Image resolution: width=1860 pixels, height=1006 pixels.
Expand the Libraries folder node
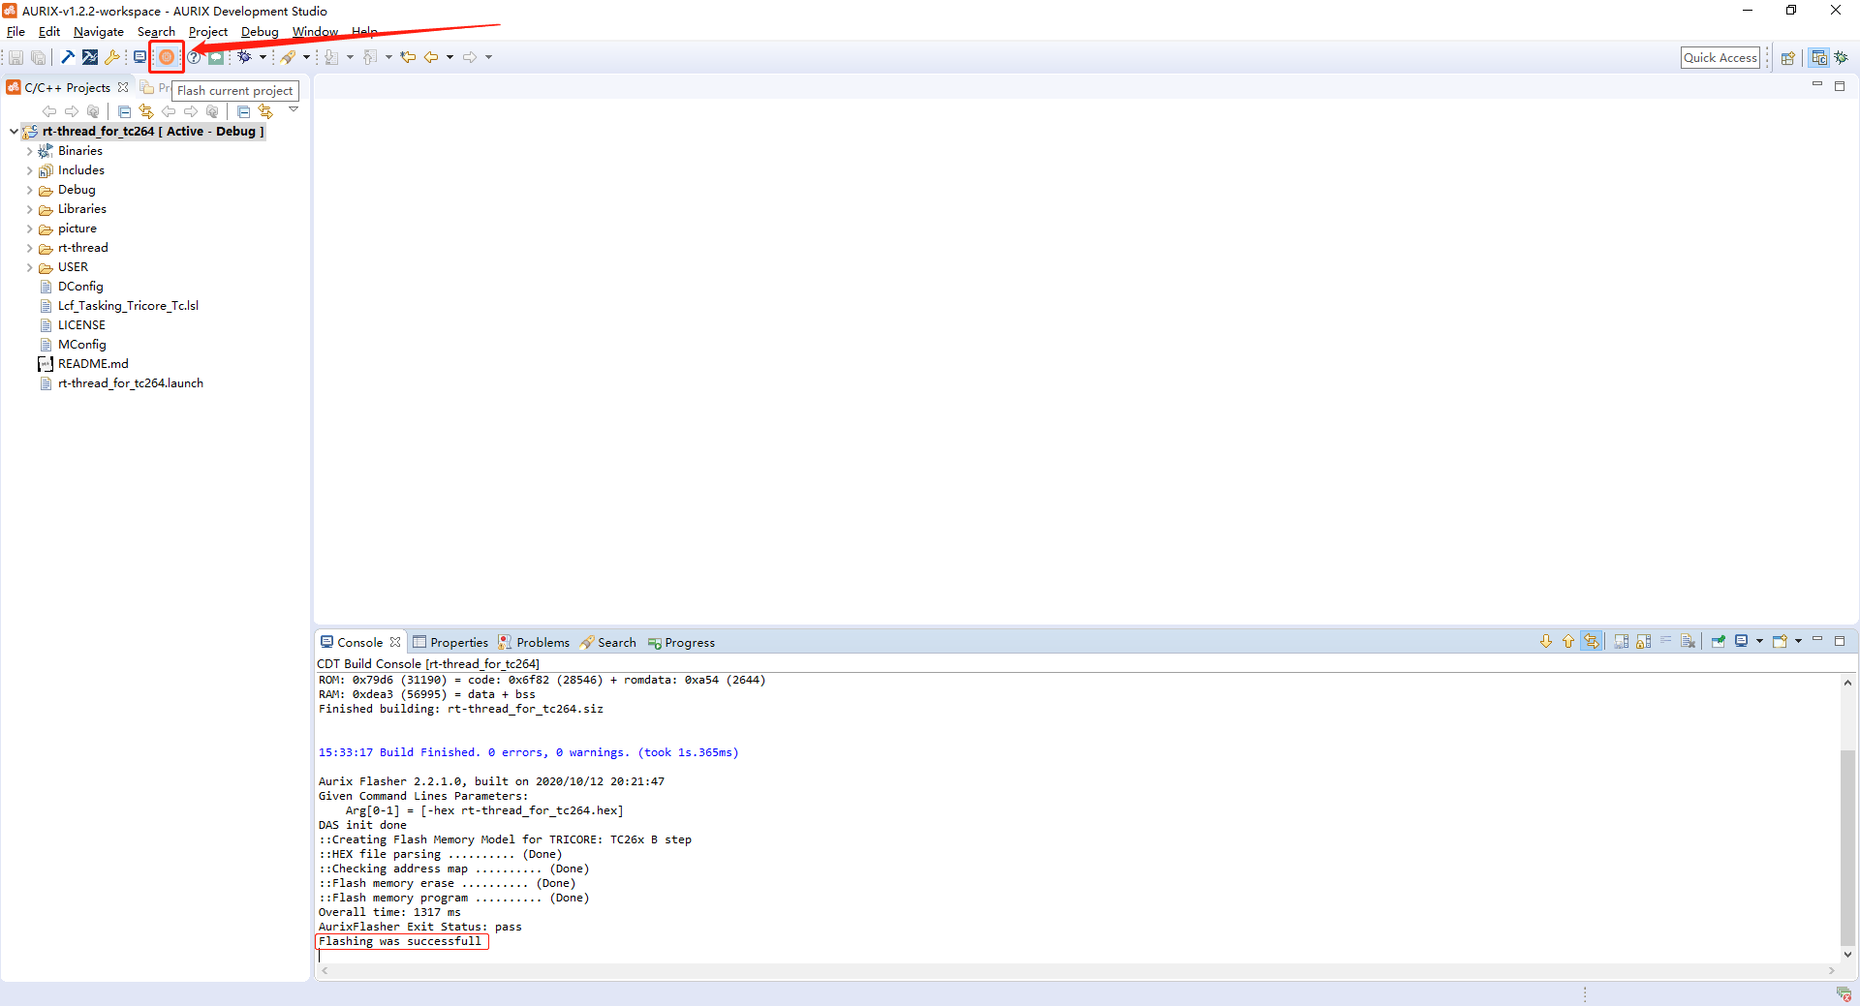tap(29, 209)
